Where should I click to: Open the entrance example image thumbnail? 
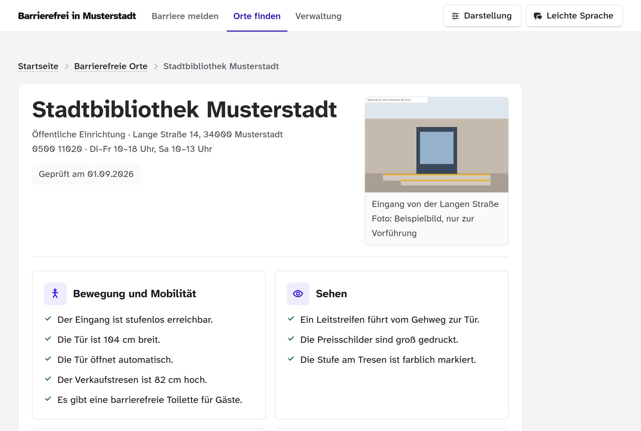[437, 145]
